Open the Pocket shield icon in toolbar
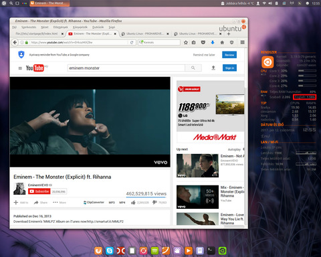 click(x=203, y=42)
